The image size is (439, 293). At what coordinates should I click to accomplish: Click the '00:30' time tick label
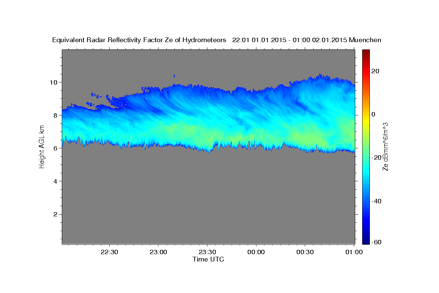tap(305, 252)
